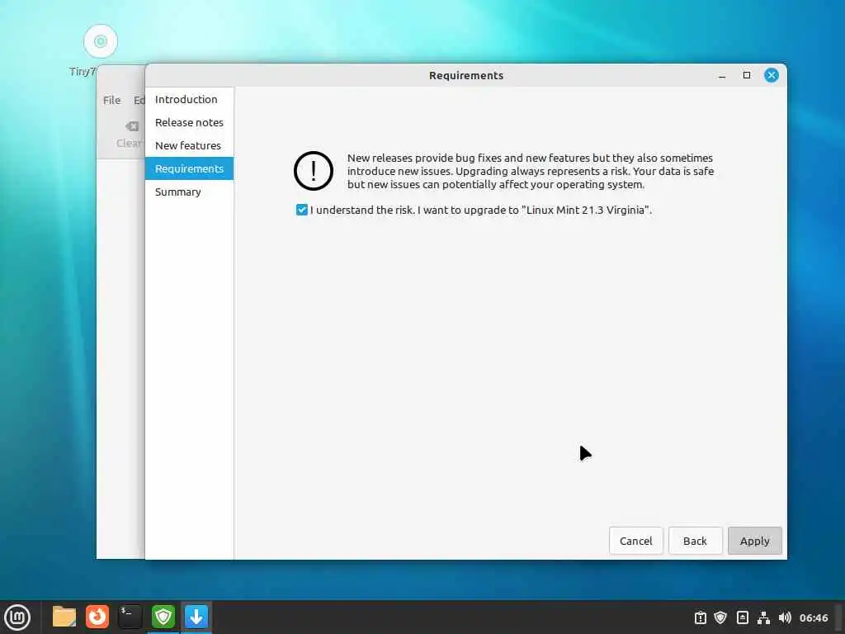Open the volume control tray icon
845x634 pixels.
(x=785, y=617)
